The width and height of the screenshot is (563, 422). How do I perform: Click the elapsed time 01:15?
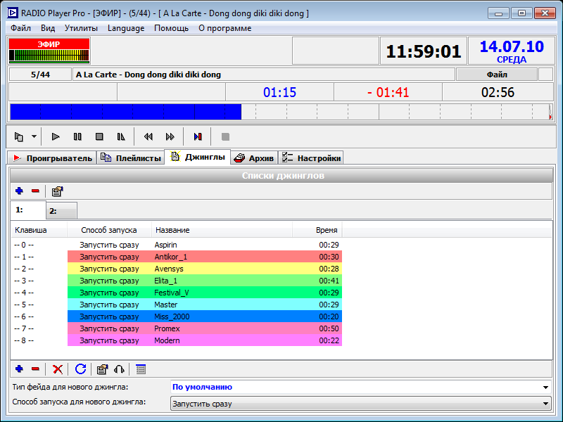pos(279,92)
